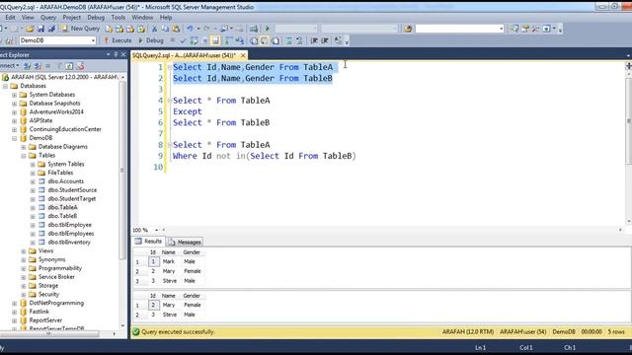Open Activity Monitor from the toolbar
Screen dimensions: 632x355
point(253,29)
